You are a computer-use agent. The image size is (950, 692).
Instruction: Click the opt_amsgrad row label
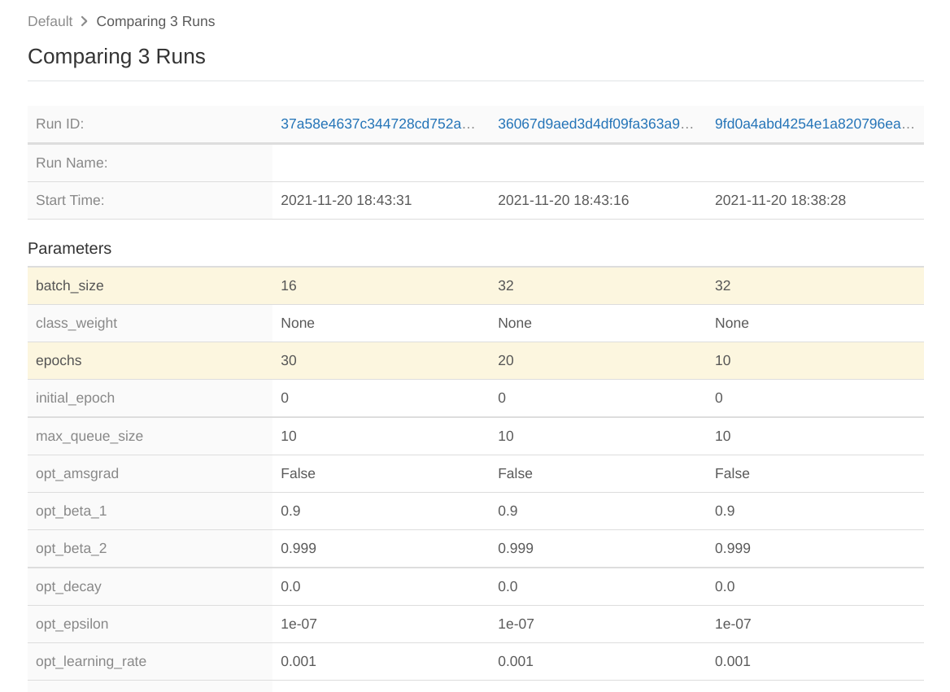point(77,473)
